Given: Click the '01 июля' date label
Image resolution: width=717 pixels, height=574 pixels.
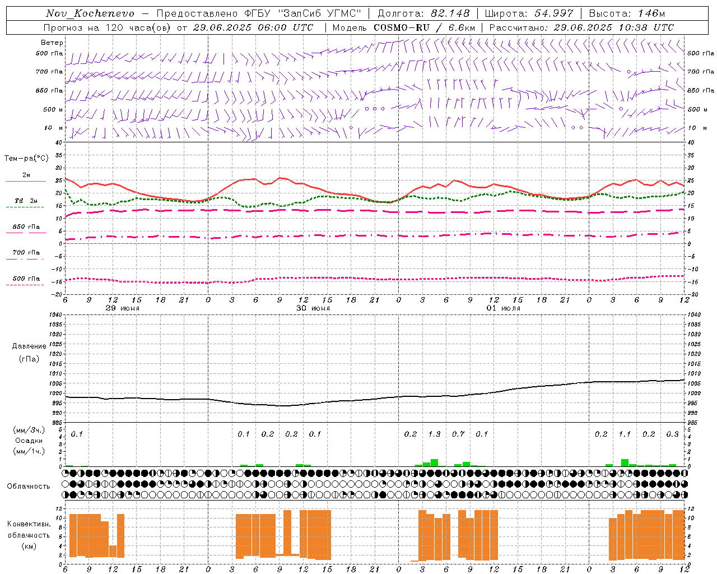Looking at the screenshot, I should coord(504,308).
